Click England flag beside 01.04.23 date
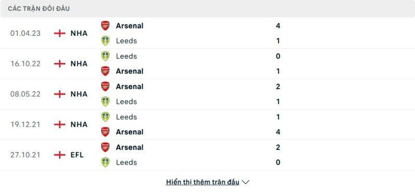The width and height of the screenshot is (415, 194). (x=60, y=33)
